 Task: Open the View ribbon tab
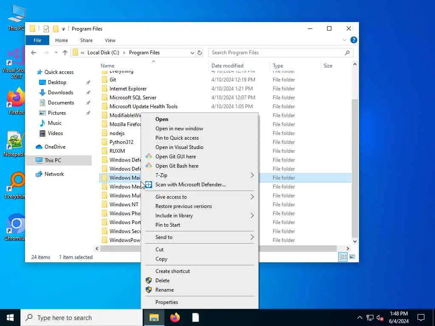tap(110, 40)
